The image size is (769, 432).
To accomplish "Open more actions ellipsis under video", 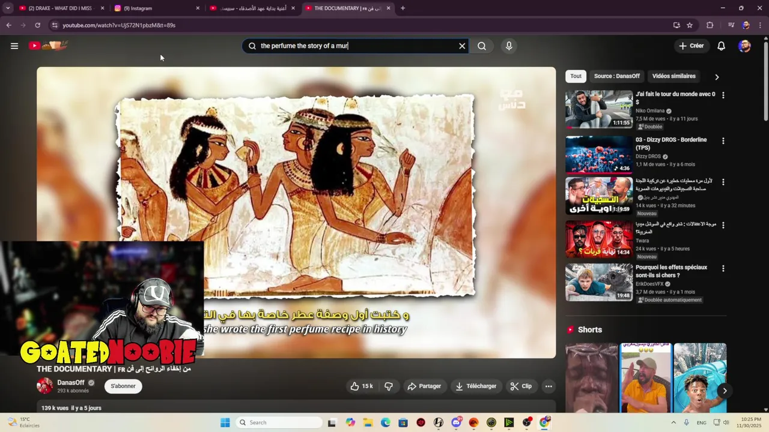I will pyautogui.click(x=549, y=386).
